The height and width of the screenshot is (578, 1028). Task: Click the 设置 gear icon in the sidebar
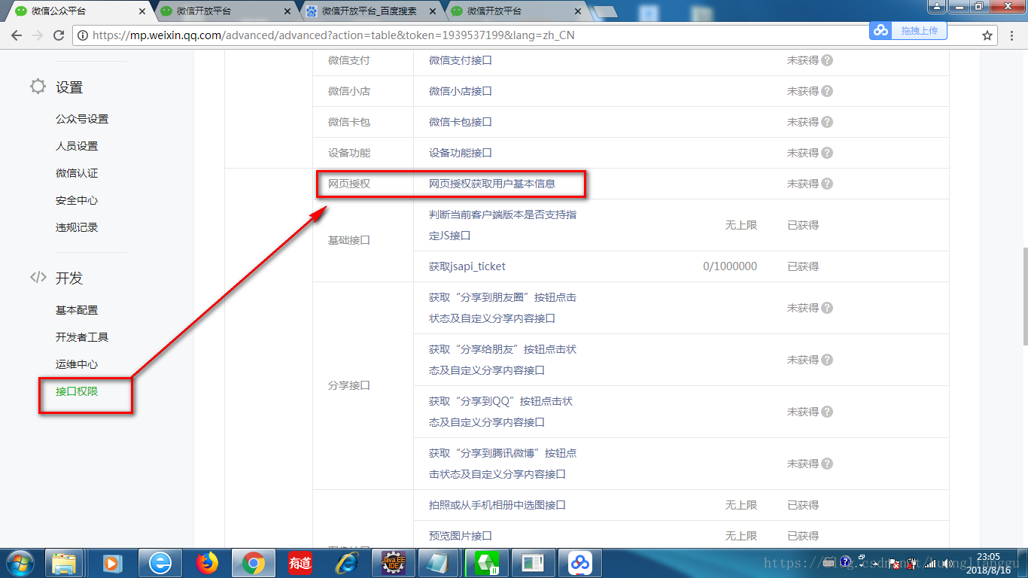38,87
